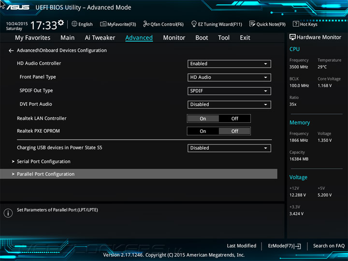Click the ASUS logo

18,7
